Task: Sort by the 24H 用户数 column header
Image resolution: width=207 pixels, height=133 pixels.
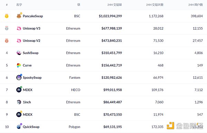Action: point(196,5)
